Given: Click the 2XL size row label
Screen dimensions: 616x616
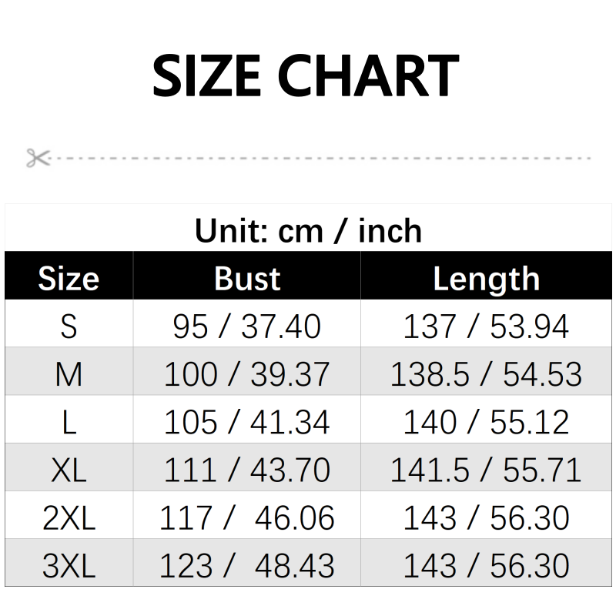Looking at the screenshot, I should tap(69, 518).
